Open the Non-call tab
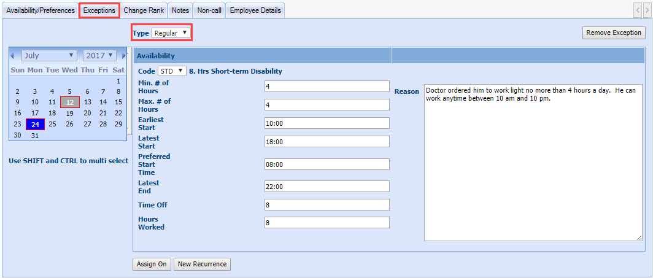The image size is (653, 278). 209,10
